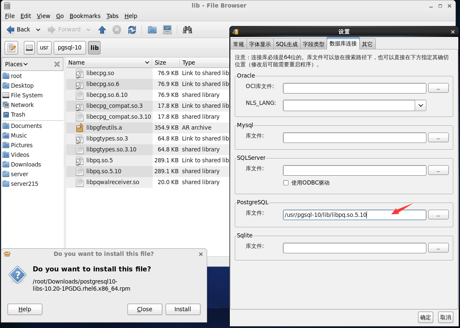Toggle the text location bar with the pencil icon
460x328 pixels.
pos(11,47)
